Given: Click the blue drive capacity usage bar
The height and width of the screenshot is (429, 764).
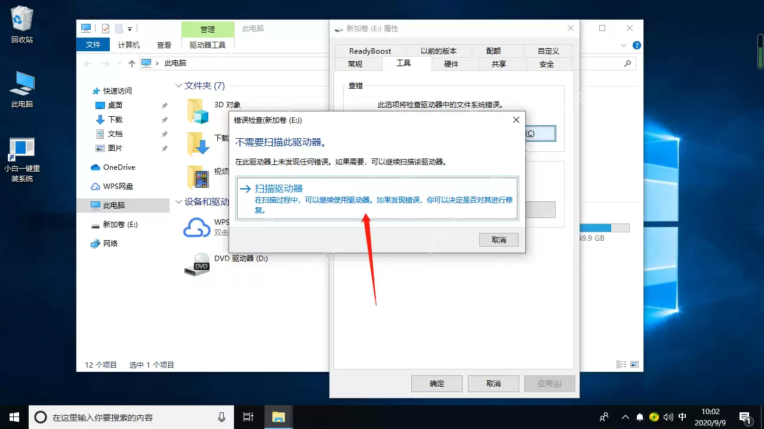Looking at the screenshot, I should tap(597, 227).
